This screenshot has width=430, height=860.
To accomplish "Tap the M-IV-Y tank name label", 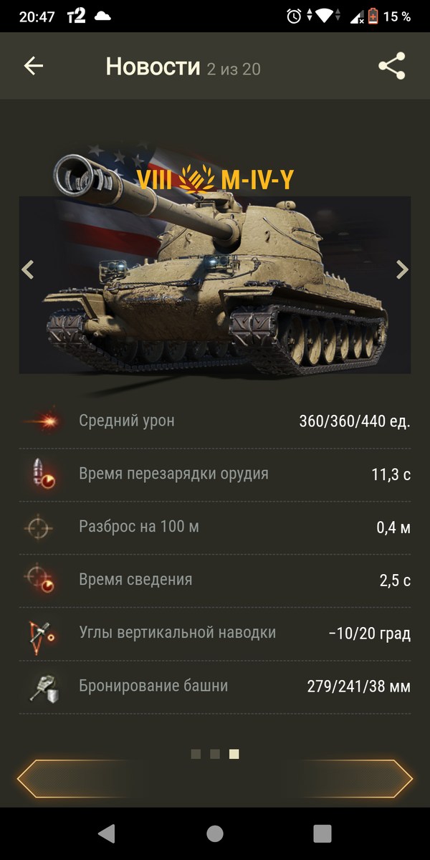I will click(257, 179).
